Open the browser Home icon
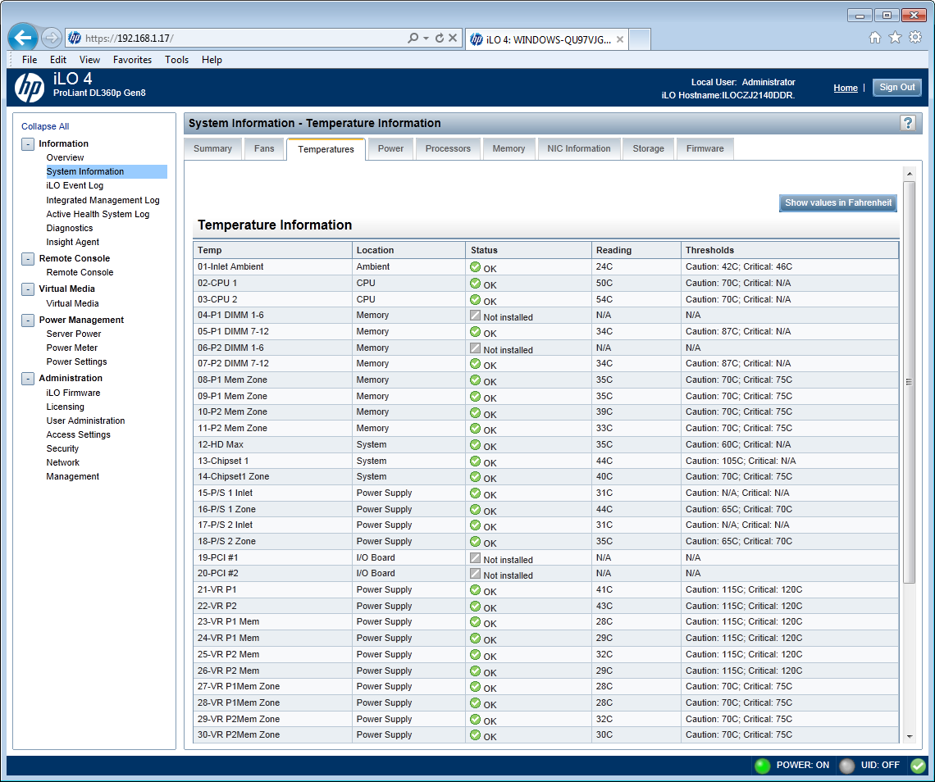935x782 pixels. 875,38
